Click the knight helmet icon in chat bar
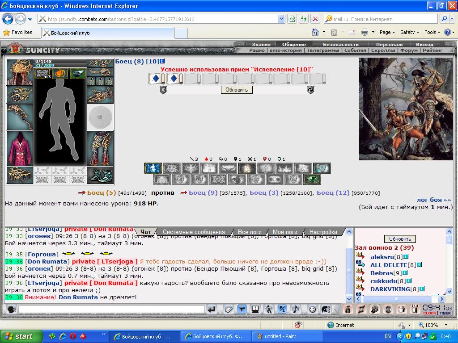 (326, 309)
